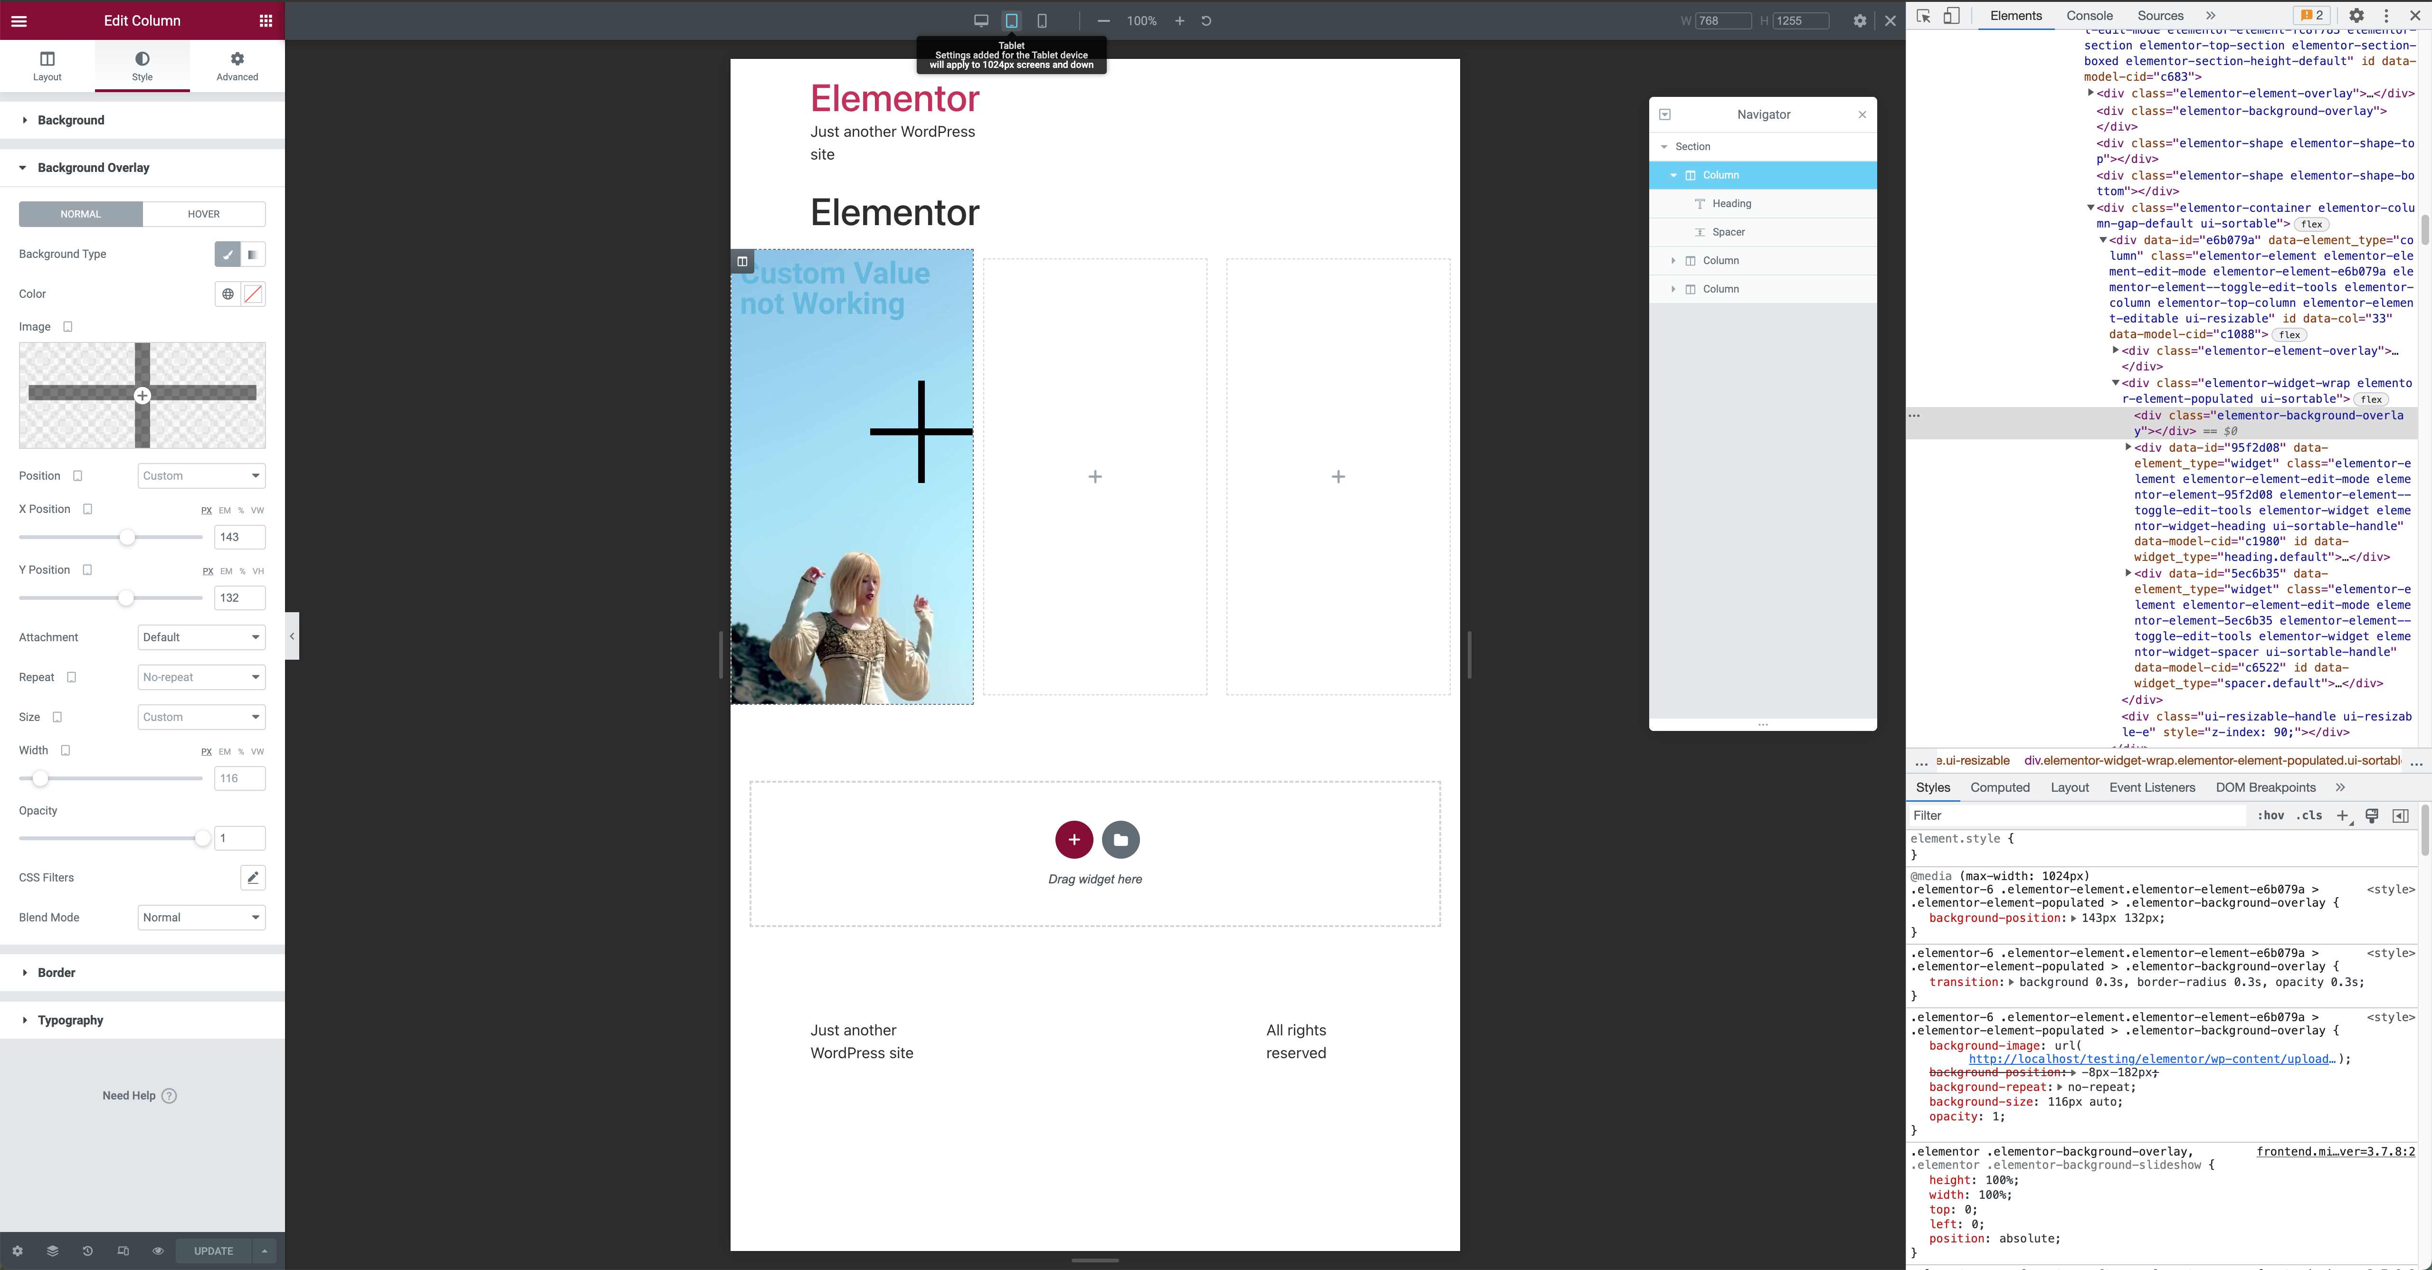
Task: Open the widgets grid panel icon
Action: [x=266, y=21]
